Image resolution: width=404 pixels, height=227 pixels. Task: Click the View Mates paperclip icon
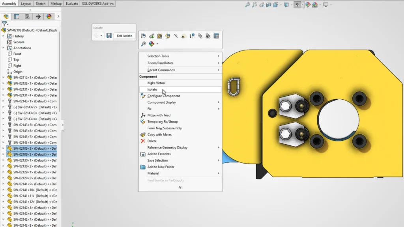(x=200, y=36)
